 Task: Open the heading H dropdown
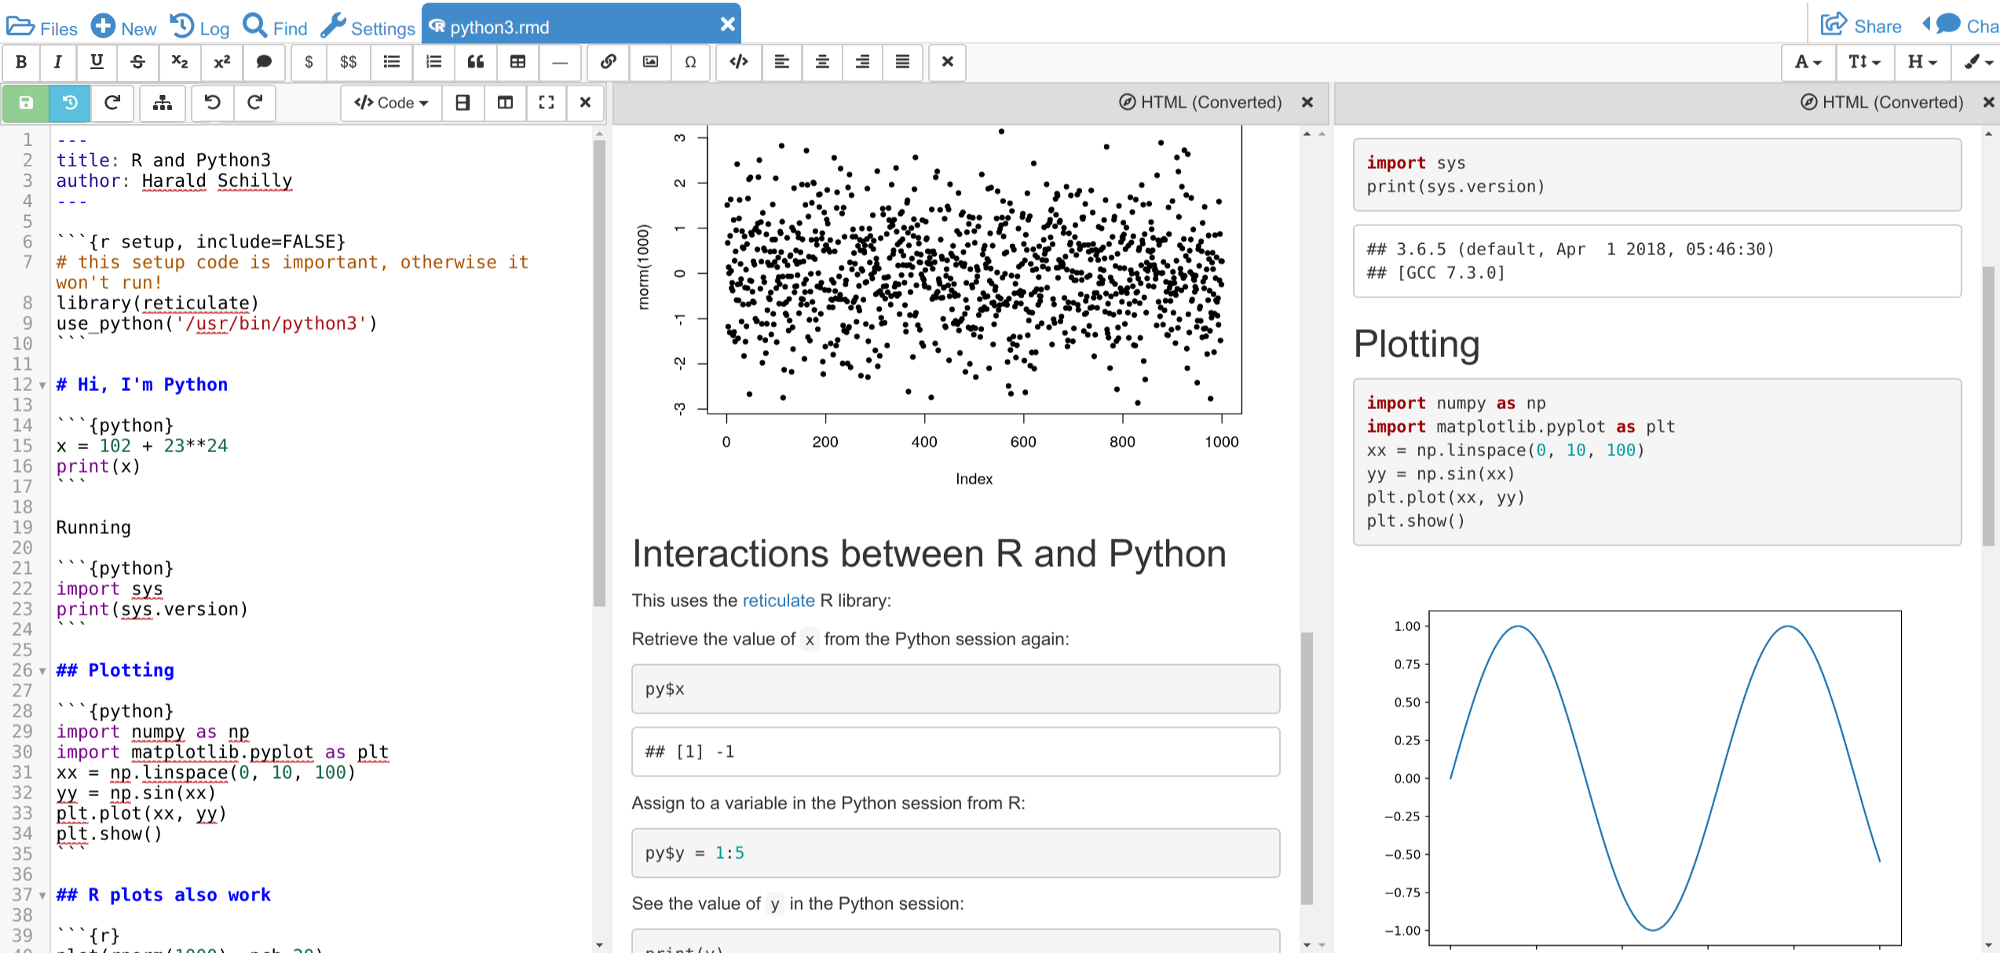coord(1921,62)
